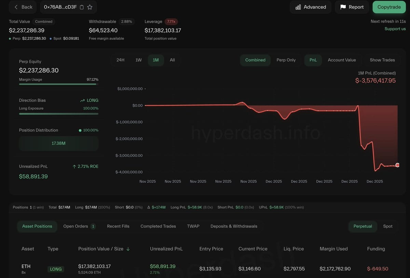The width and height of the screenshot is (410, 278).
Task: Copy the wallet address with clipboard icon
Action: tap(82, 7)
